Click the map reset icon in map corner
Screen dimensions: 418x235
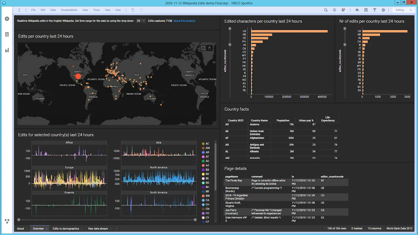pos(214,122)
